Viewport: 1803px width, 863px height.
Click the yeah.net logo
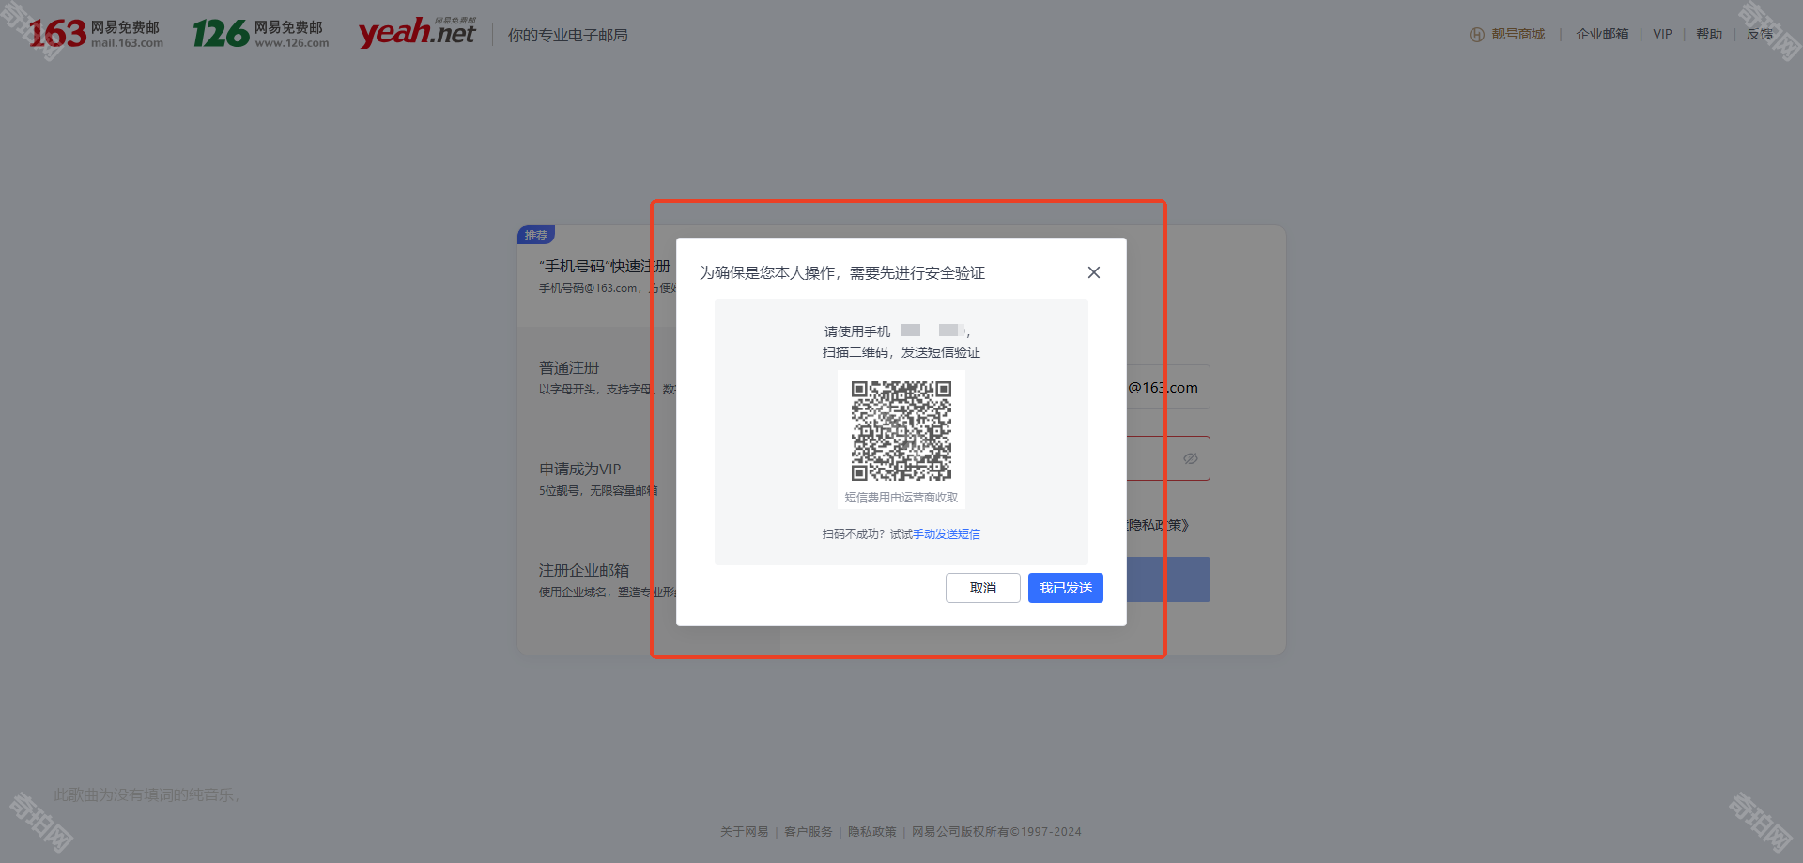[417, 33]
